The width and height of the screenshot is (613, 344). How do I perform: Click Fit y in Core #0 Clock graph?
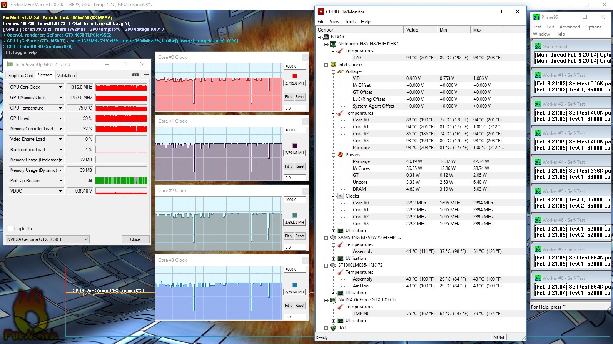tap(289, 97)
